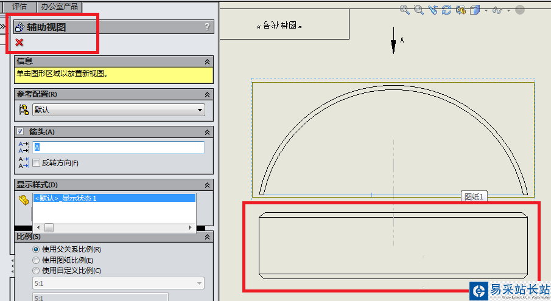
Task: Enable the 反转方向(F) checkbox
Action: click(x=36, y=163)
